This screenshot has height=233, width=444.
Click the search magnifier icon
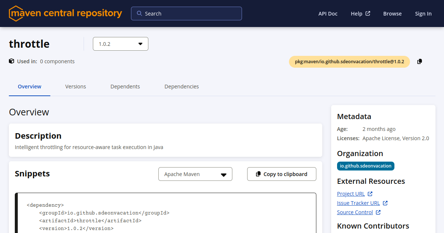139,13
